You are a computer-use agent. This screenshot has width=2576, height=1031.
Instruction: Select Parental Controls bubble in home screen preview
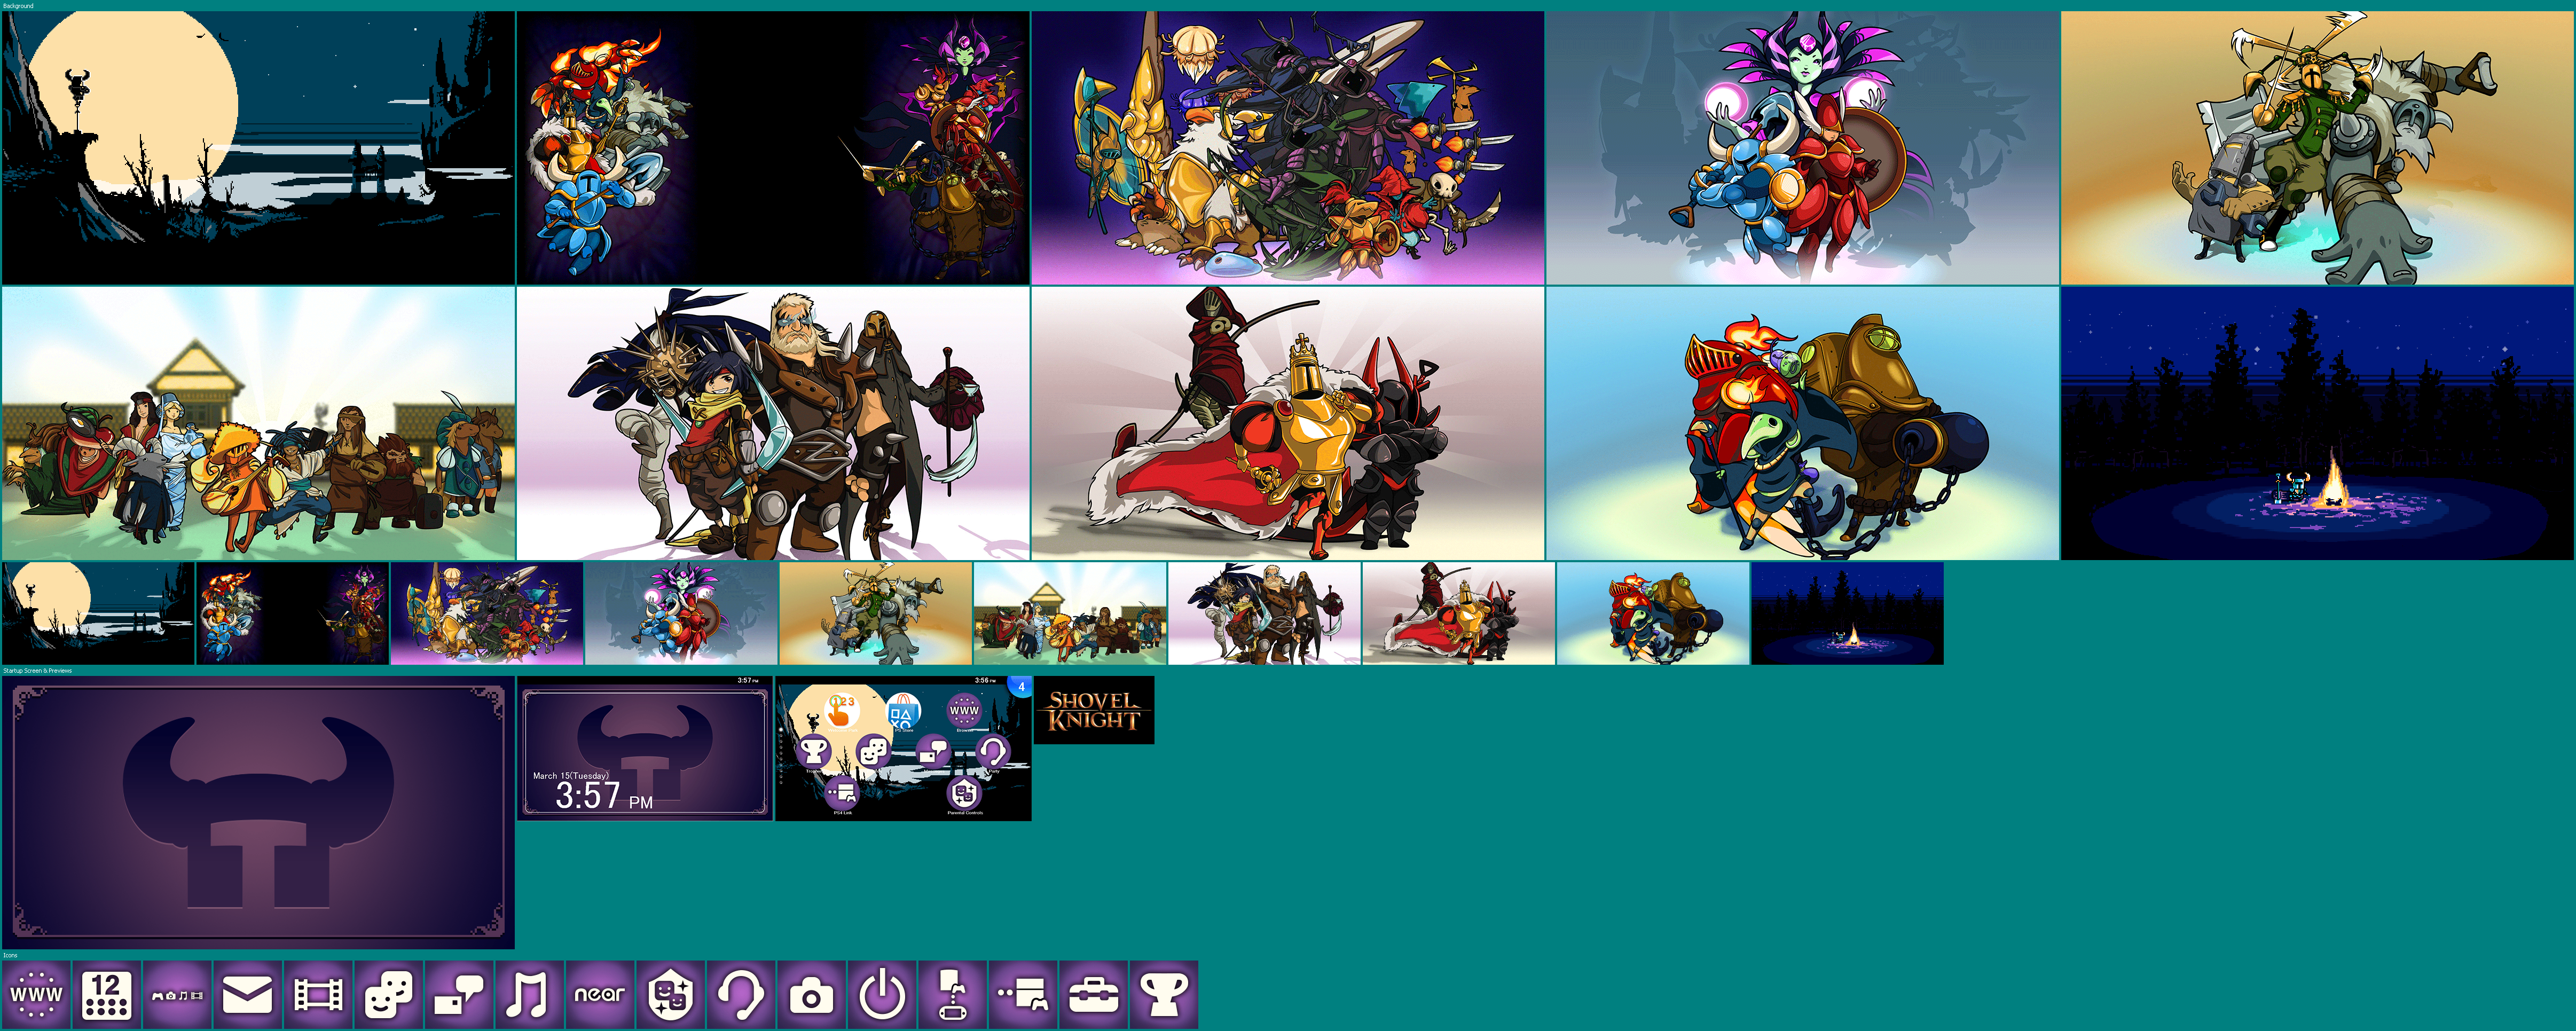tap(964, 792)
